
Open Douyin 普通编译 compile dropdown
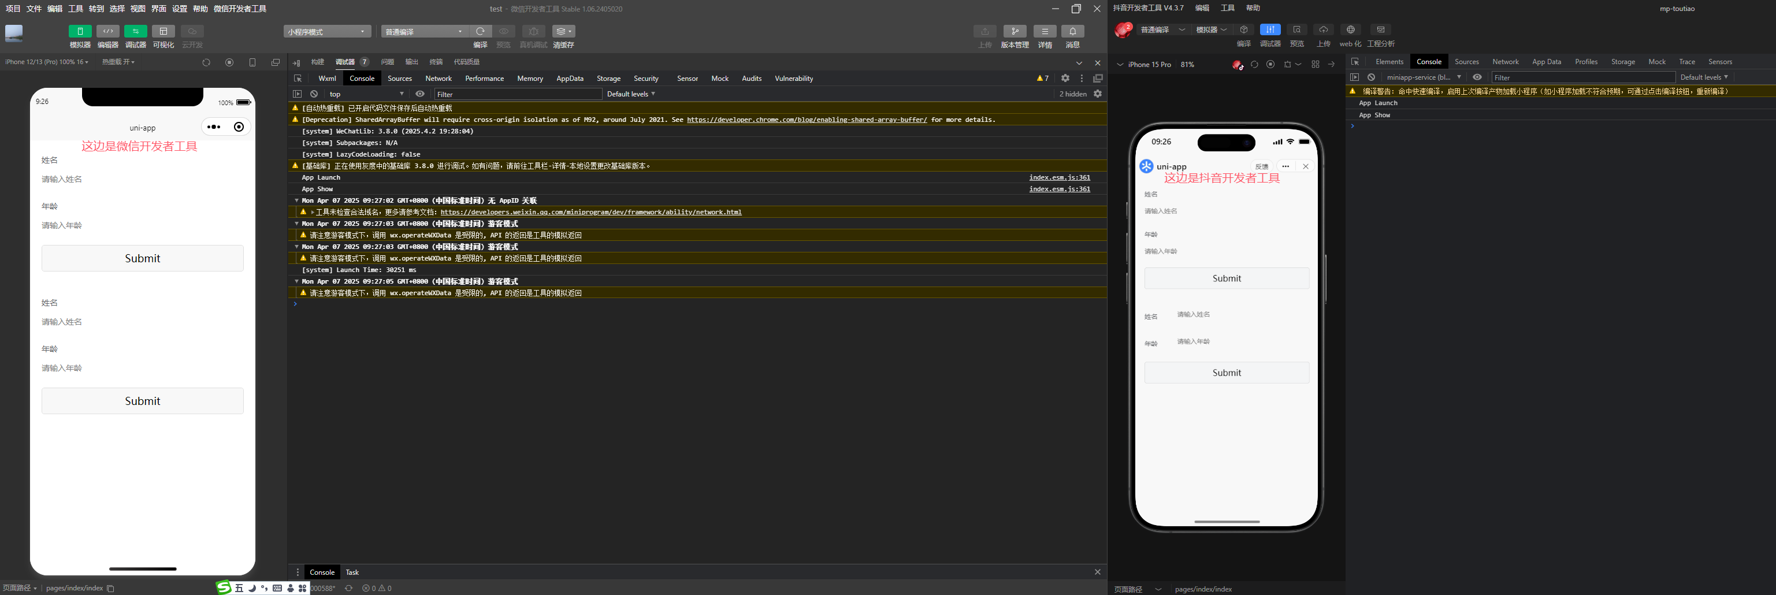coord(1162,29)
